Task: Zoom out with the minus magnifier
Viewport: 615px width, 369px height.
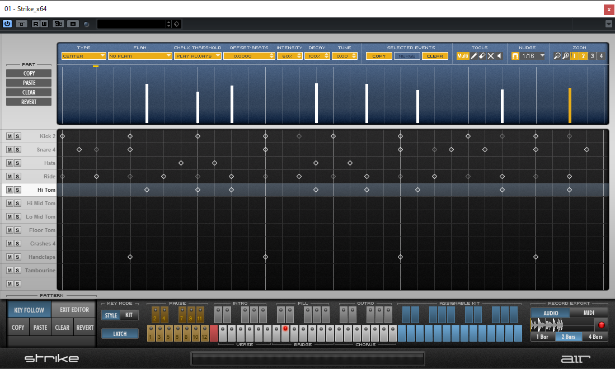Action: [557, 56]
